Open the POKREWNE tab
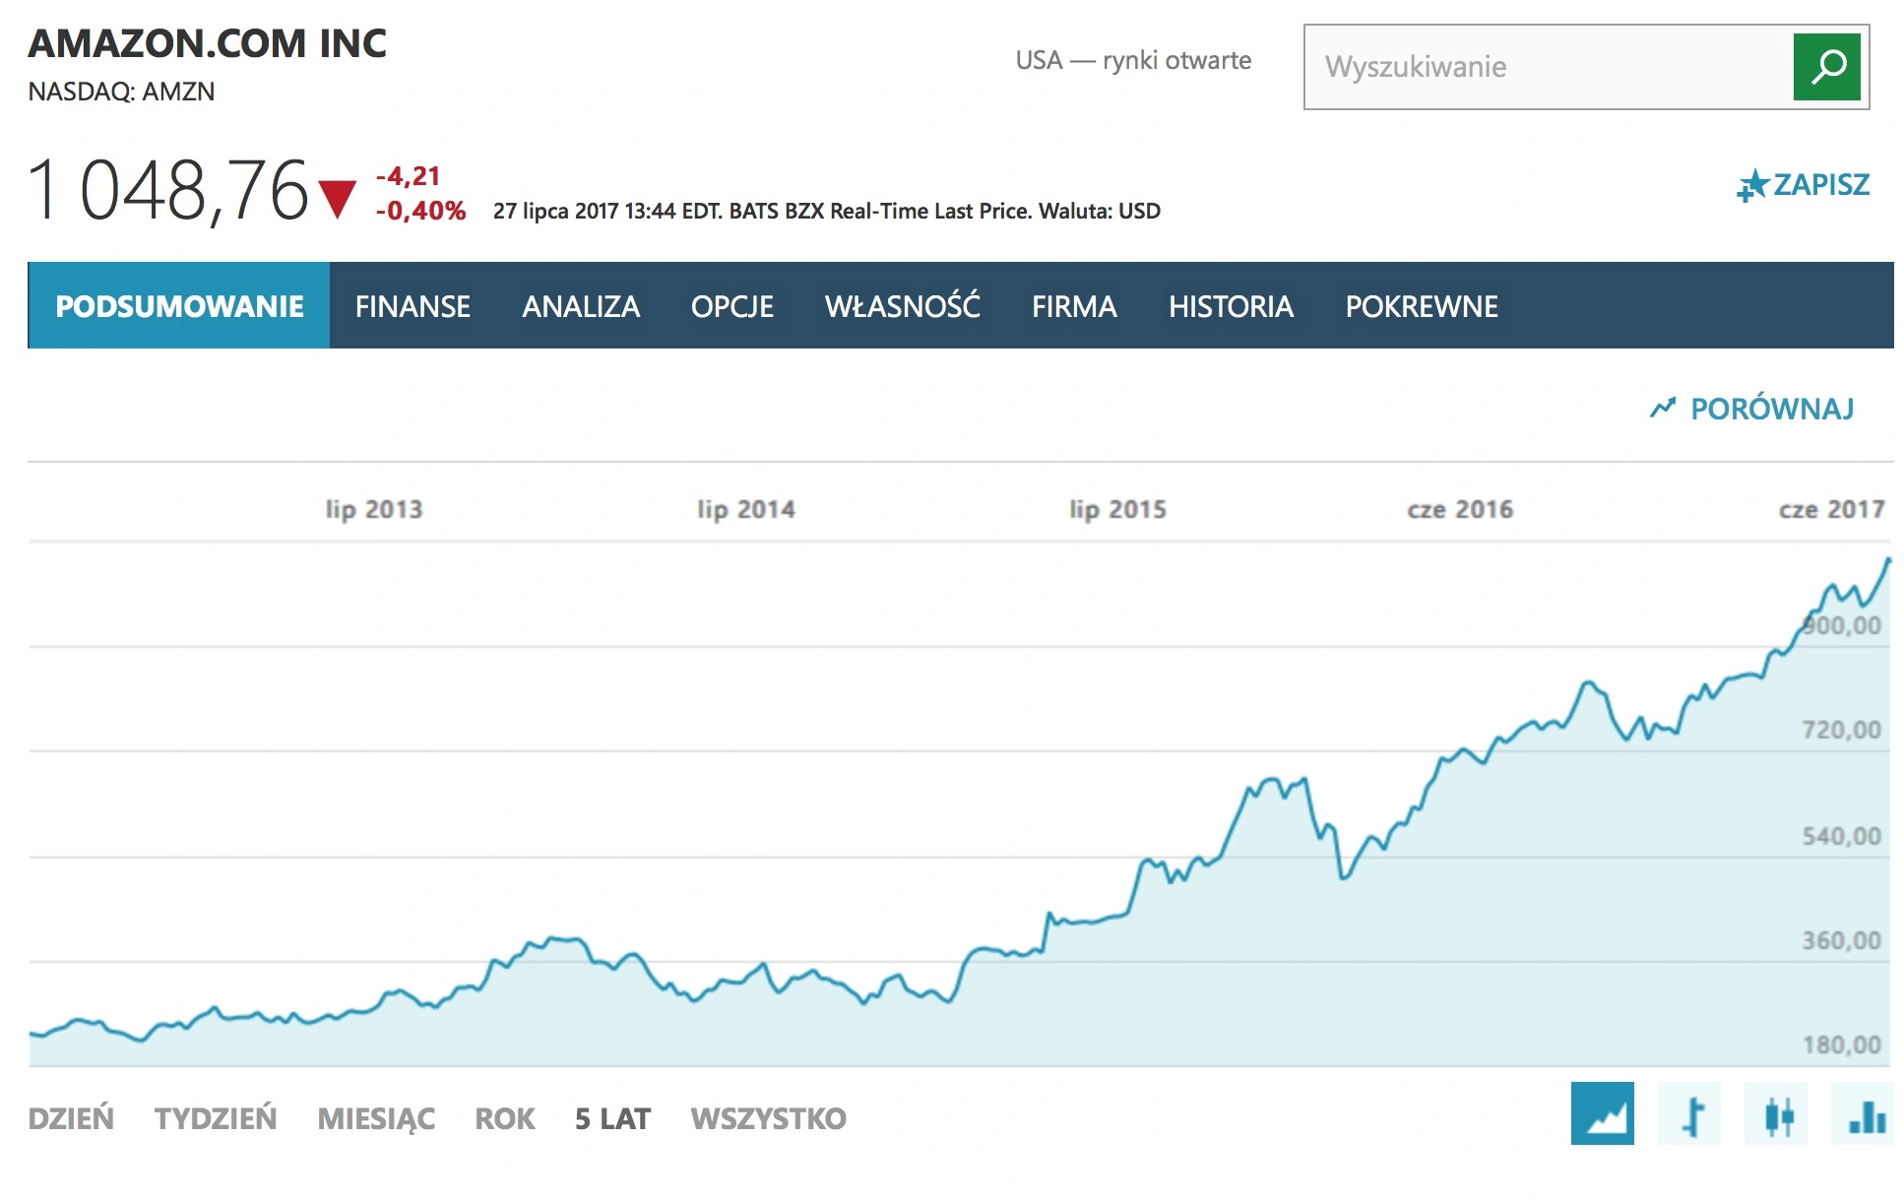This screenshot has width=1904, height=1201. (x=1422, y=306)
